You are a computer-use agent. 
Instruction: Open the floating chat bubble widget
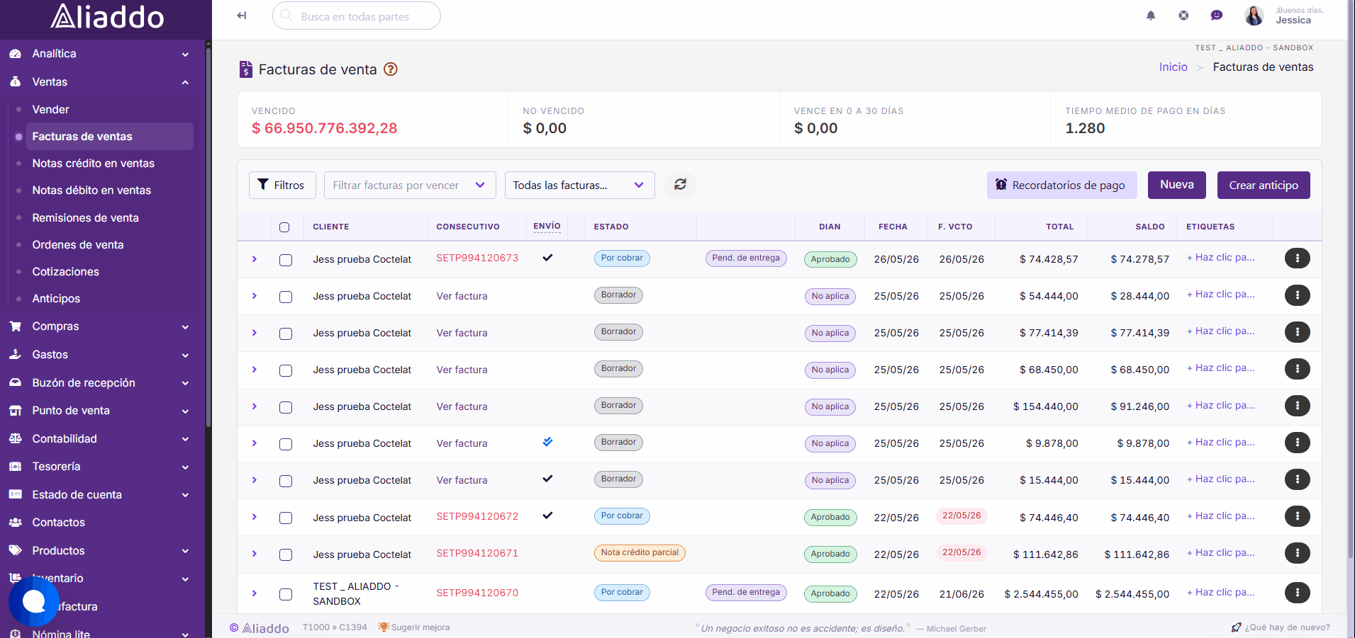[x=34, y=601]
